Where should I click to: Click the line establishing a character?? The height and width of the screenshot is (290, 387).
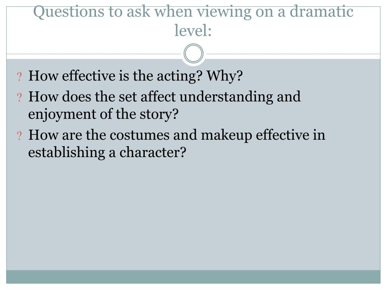click(x=107, y=153)
